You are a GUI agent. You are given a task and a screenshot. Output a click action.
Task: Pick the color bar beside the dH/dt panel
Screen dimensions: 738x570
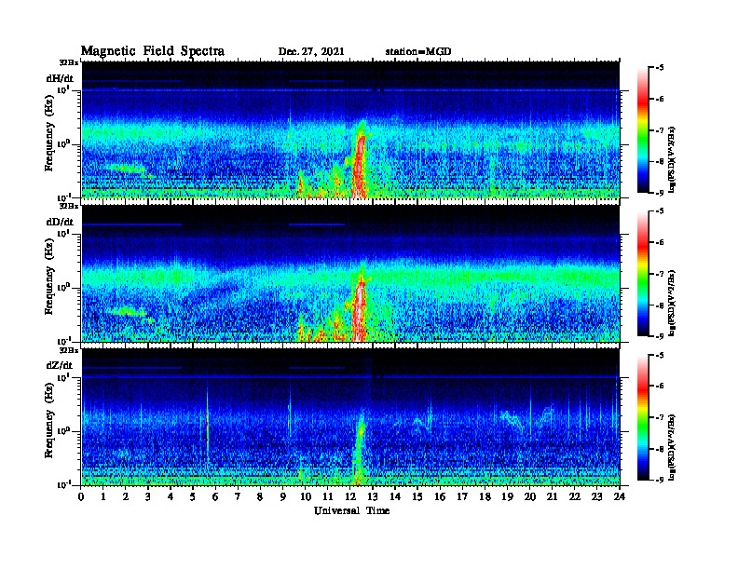pyautogui.click(x=643, y=130)
